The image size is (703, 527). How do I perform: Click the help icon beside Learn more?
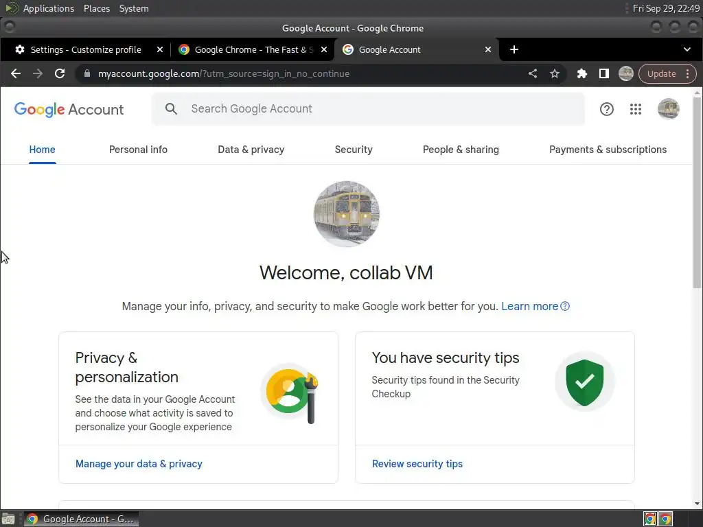566,306
